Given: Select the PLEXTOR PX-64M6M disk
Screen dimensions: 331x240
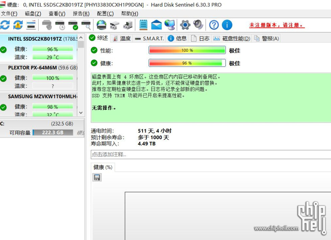Looking at the screenshot, I should pyautogui.click(x=32, y=68).
